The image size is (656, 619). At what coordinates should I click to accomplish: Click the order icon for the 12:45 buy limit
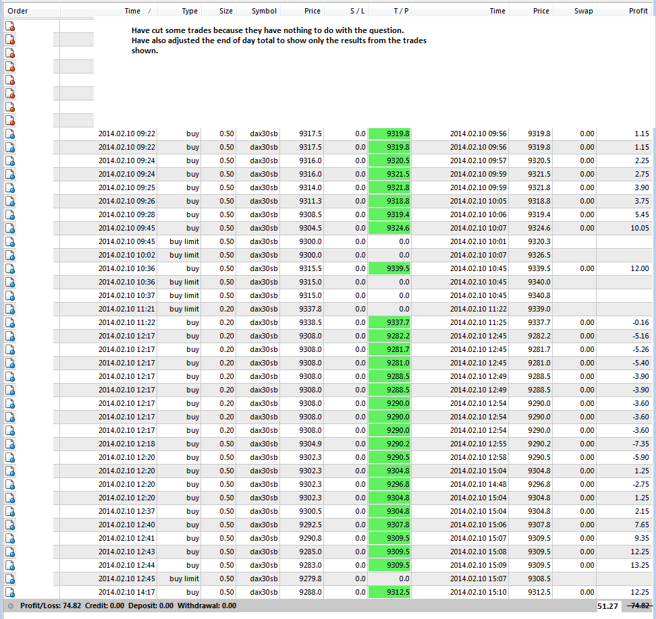click(x=10, y=579)
